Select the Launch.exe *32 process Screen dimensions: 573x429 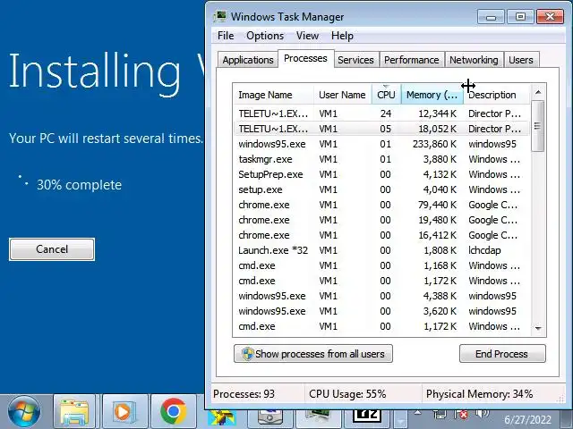coord(381,250)
